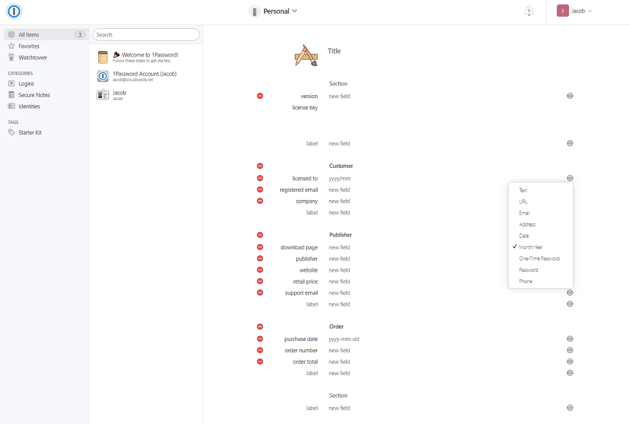Choose Email field type
The height and width of the screenshot is (424, 630).
click(541, 213)
